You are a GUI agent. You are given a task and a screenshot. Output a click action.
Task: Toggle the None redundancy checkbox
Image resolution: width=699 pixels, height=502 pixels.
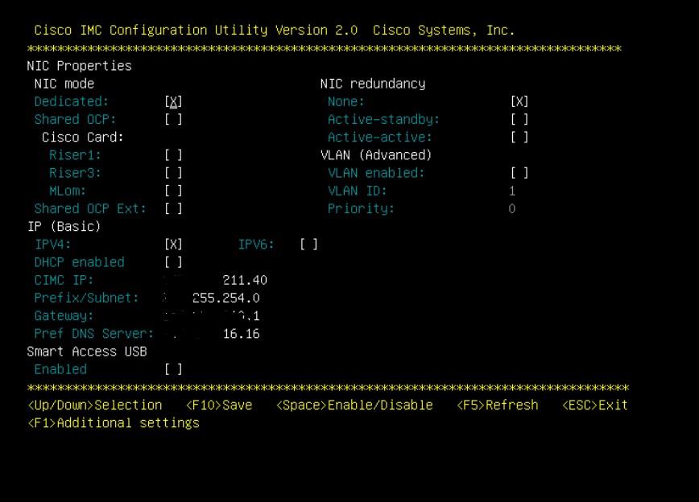[x=519, y=102]
